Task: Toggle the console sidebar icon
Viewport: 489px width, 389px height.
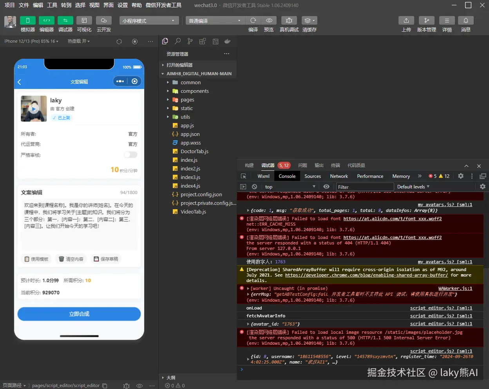Action: [x=243, y=187]
